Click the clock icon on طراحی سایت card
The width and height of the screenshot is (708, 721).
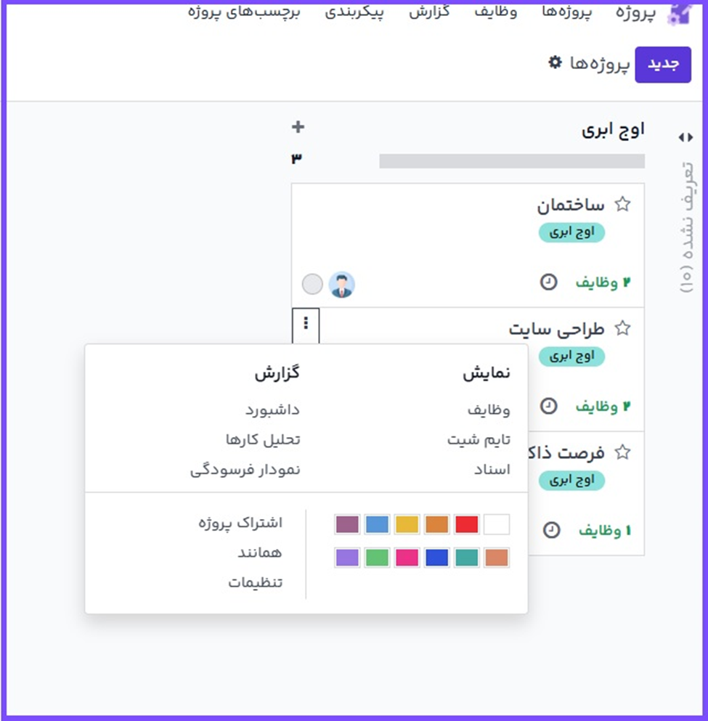coord(549,406)
